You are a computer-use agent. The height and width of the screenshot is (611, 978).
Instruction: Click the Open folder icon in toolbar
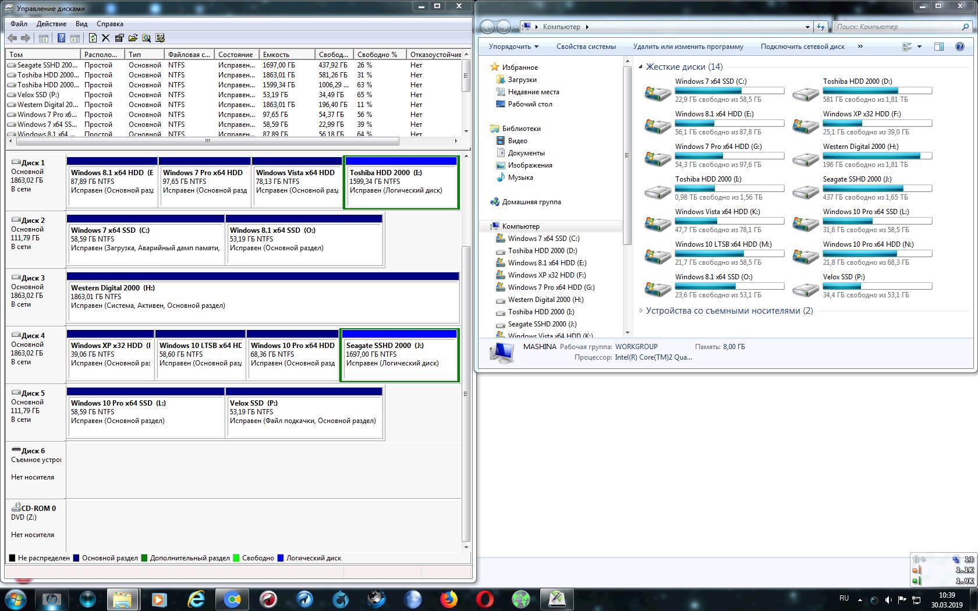pyautogui.click(x=133, y=38)
